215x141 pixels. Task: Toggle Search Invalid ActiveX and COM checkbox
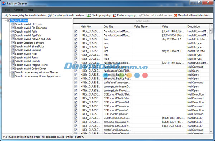13,39
